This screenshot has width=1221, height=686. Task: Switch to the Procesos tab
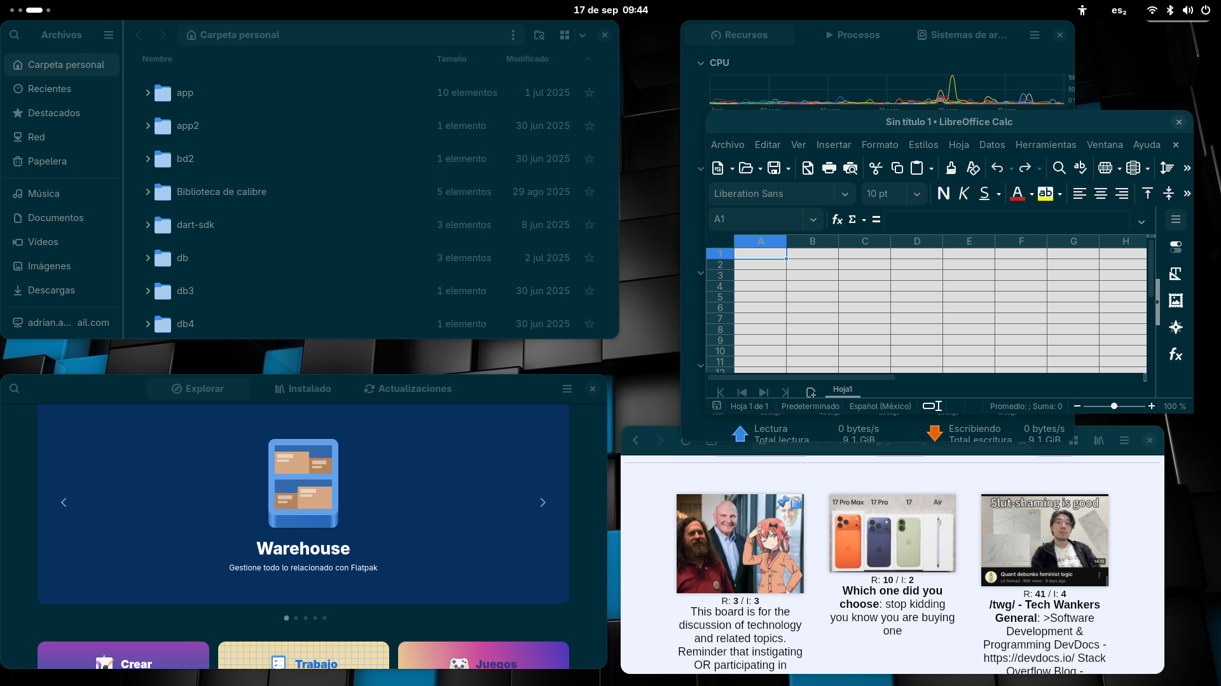(x=853, y=35)
